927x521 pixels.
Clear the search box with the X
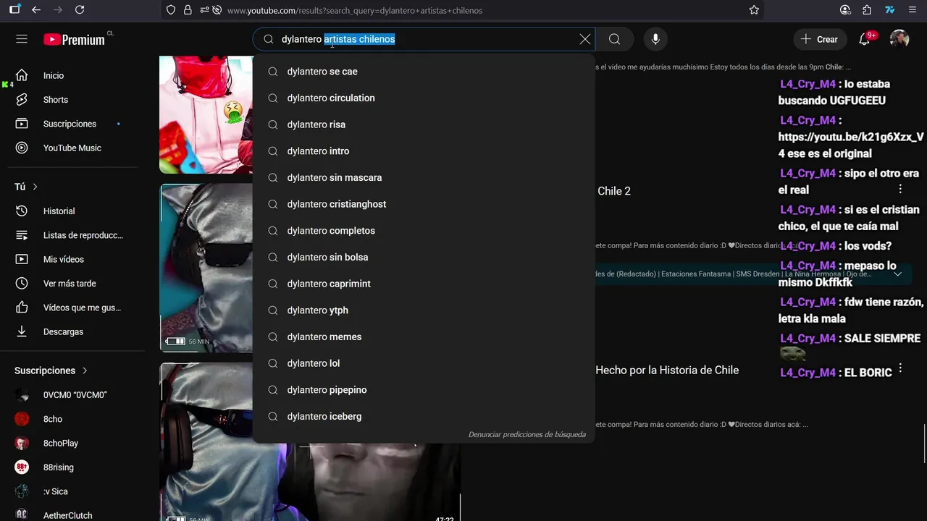585,39
